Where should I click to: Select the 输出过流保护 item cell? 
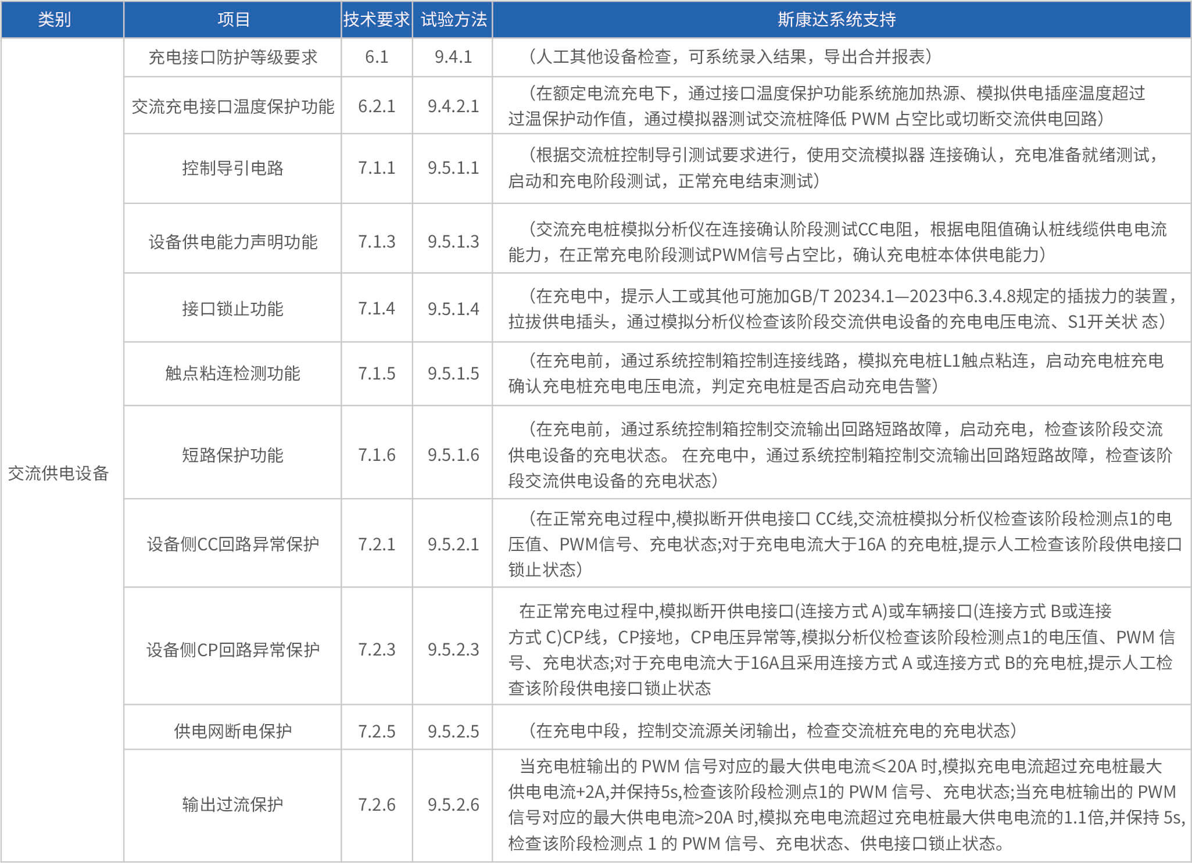tap(232, 804)
